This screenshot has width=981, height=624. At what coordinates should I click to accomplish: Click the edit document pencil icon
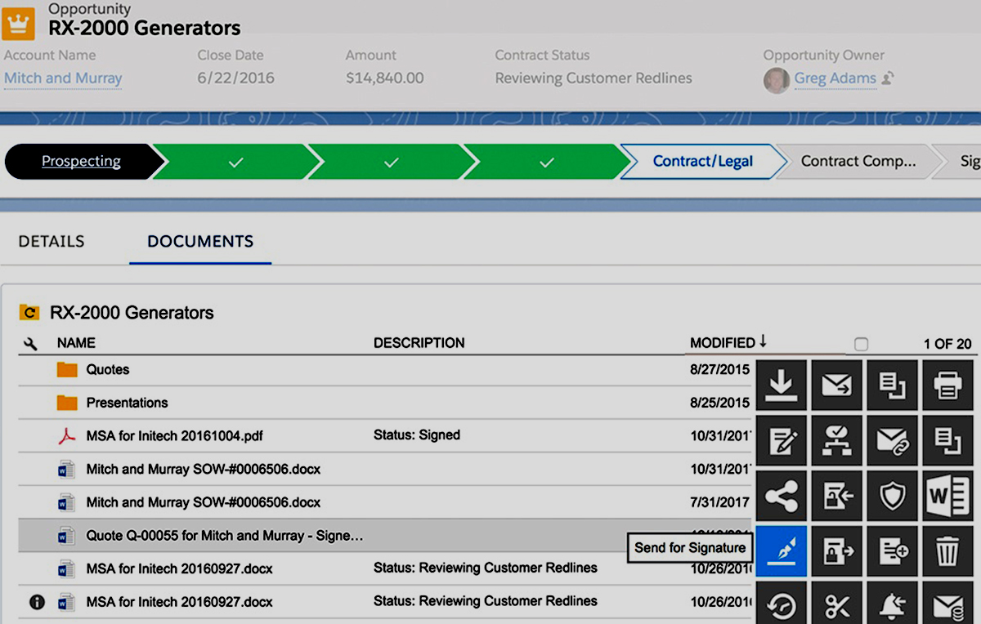point(781,440)
